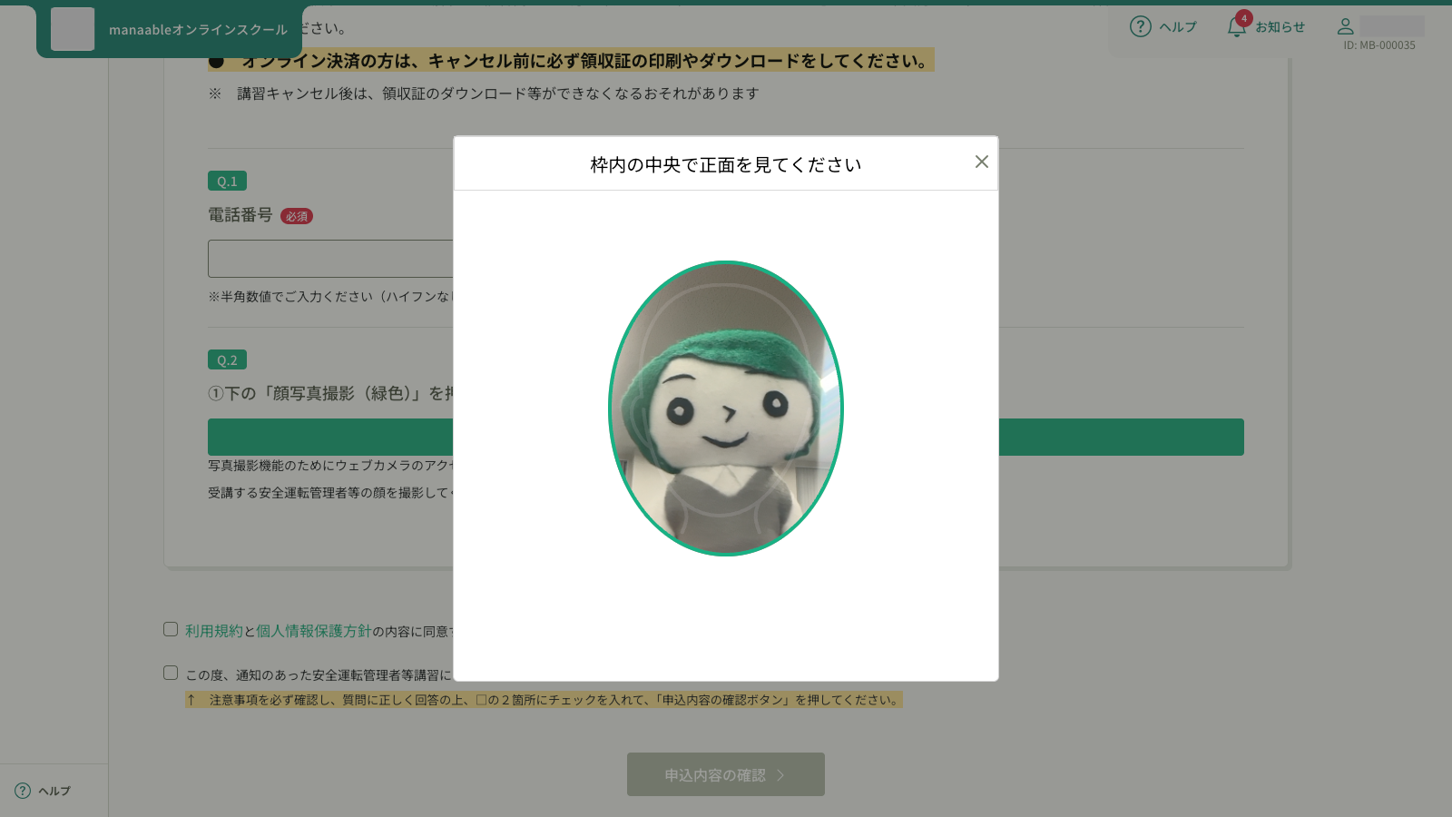Check the 利用規約 agreement checkbox
The height and width of the screenshot is (817, 1452).
click(x=170, y=628)
